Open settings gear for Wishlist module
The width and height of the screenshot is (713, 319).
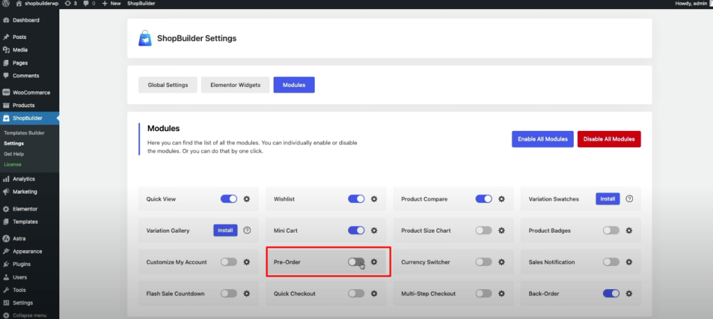(x=374, y=199)
